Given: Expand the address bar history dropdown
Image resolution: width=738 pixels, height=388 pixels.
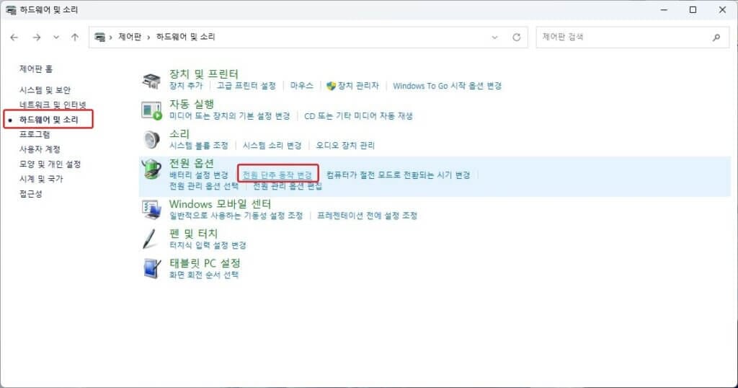Looking at the screenshot, I should coord(494,38).
